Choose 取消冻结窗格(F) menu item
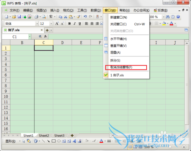The width and height of the screenshot is (191, 151). tap(126, 67)
